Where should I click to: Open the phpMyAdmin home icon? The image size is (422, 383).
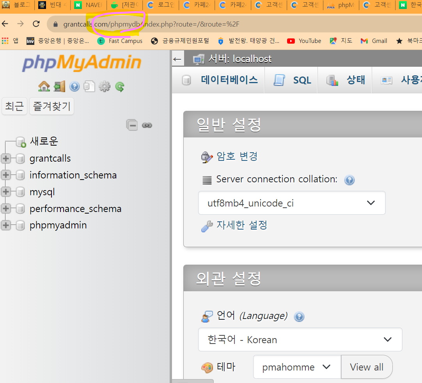(44, 86)
